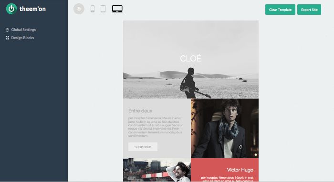This screenshot has height=182, width=334.
Task: Select the red Victor Hugo block
Action: [225, 170]
